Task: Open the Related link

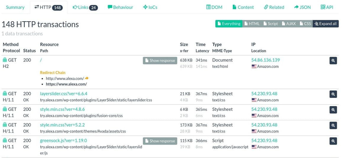Action: click(x=274, y=7)
